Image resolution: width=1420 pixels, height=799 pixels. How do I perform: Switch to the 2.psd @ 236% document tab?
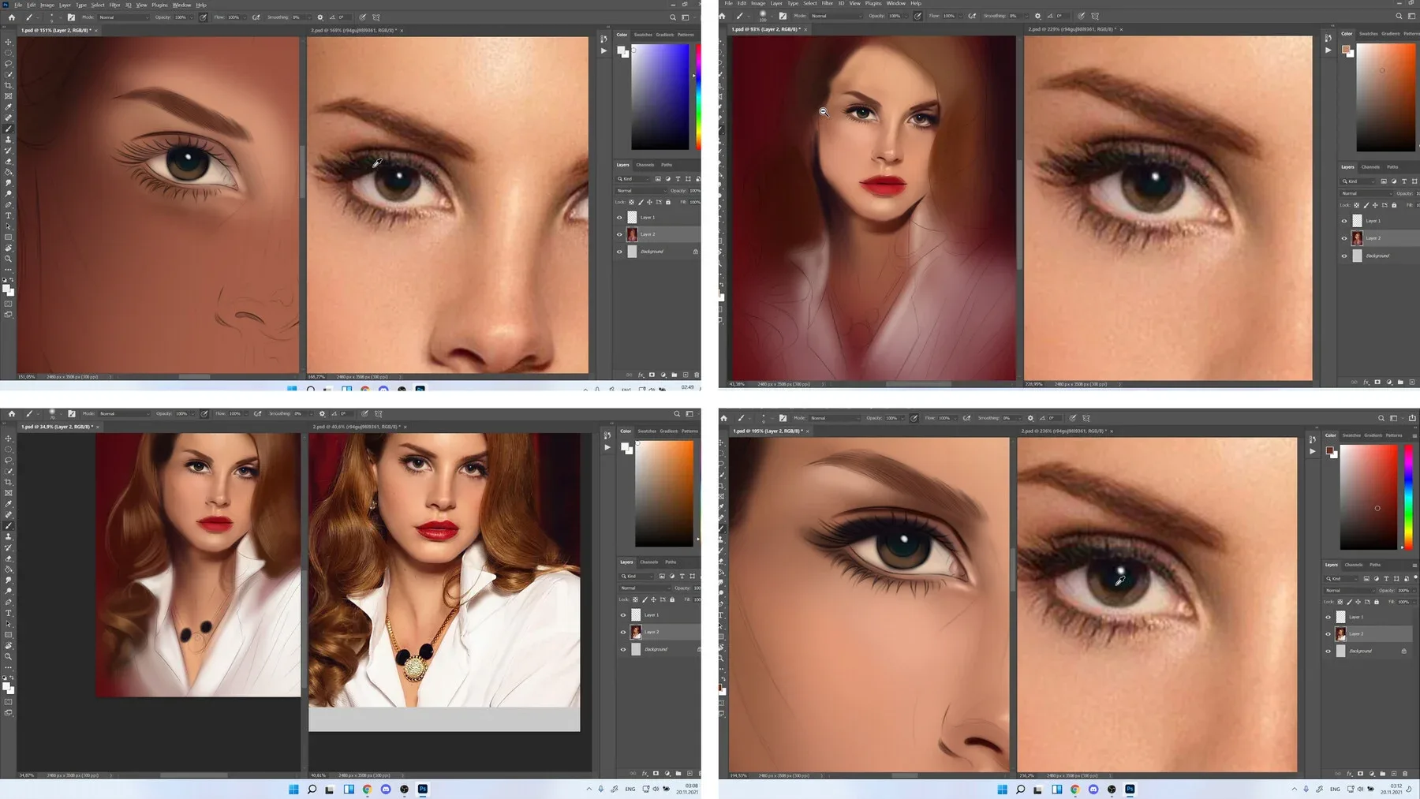coord(1064,431)
